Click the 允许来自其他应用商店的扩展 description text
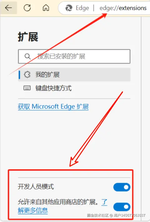This screenshot has width=150, height=222. click(58, 202)
